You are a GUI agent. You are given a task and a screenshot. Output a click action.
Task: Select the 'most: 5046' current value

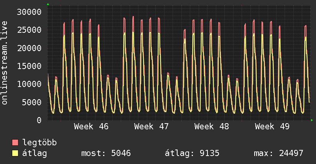point(106,153)
